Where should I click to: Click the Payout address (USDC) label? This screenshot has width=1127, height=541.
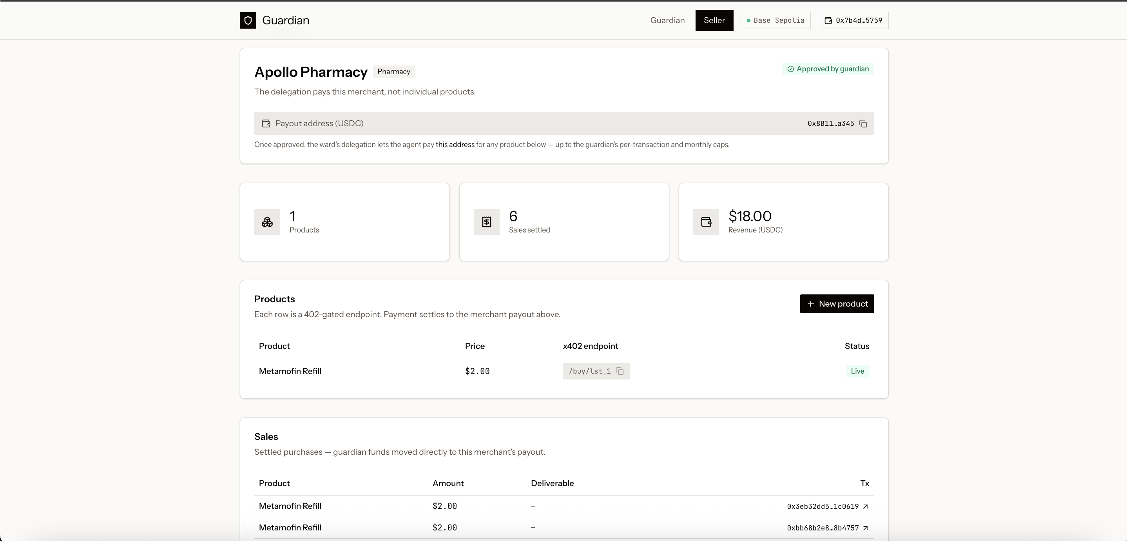[319, 123]
